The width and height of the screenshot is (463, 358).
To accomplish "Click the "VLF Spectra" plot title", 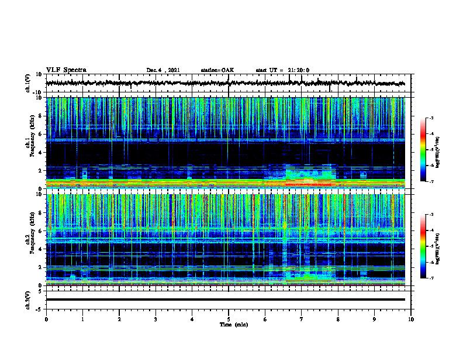I will (x=66, y=70).
